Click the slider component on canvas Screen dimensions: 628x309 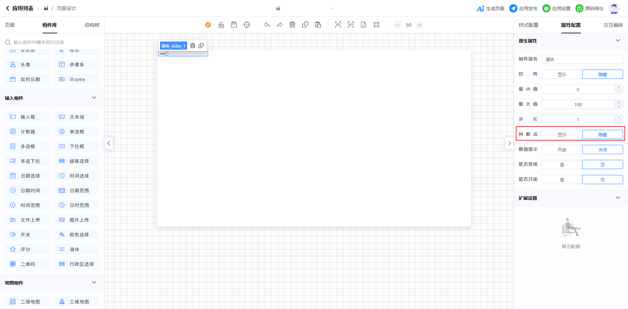(x=183, y=54)
